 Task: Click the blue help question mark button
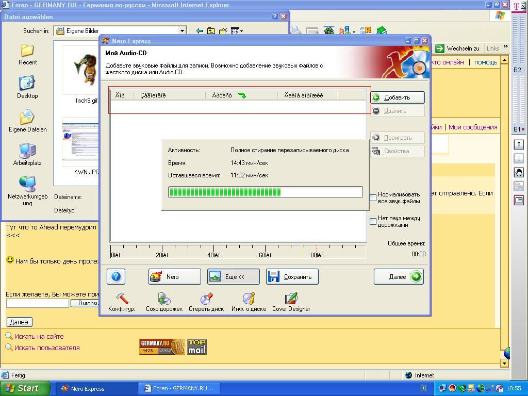coord(116,277)
